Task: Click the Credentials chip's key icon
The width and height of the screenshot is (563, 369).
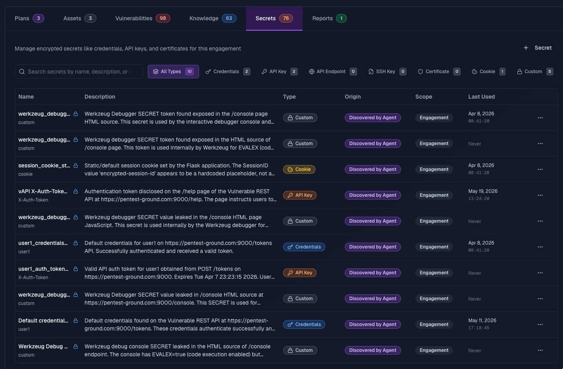Action: pos(208,72)
